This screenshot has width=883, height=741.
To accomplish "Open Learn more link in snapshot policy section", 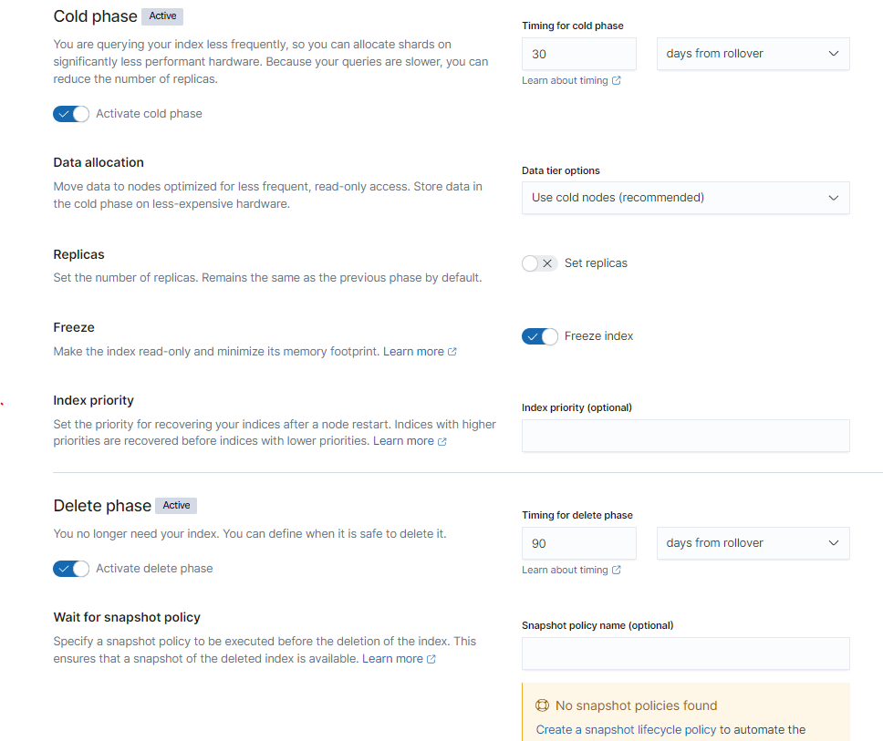I will point(399,659).
